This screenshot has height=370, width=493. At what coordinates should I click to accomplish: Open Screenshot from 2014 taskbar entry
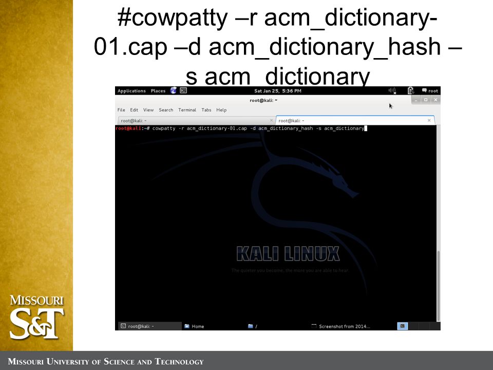(340, 326)
